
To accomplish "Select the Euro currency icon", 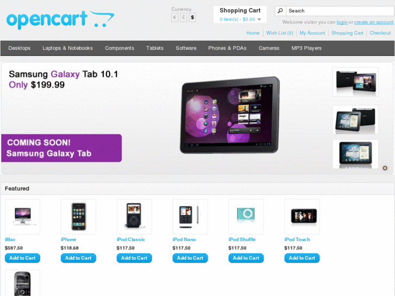I will pyautogui.click(x=174, y=17).
